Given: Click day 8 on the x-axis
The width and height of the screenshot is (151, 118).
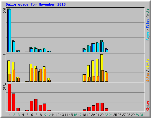Looking at the screenshot, I should click(x=41, y=115).
